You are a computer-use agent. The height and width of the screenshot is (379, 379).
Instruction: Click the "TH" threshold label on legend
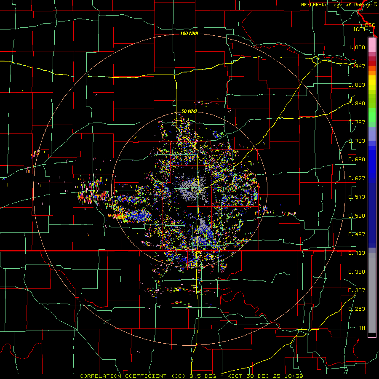(362, 328)
